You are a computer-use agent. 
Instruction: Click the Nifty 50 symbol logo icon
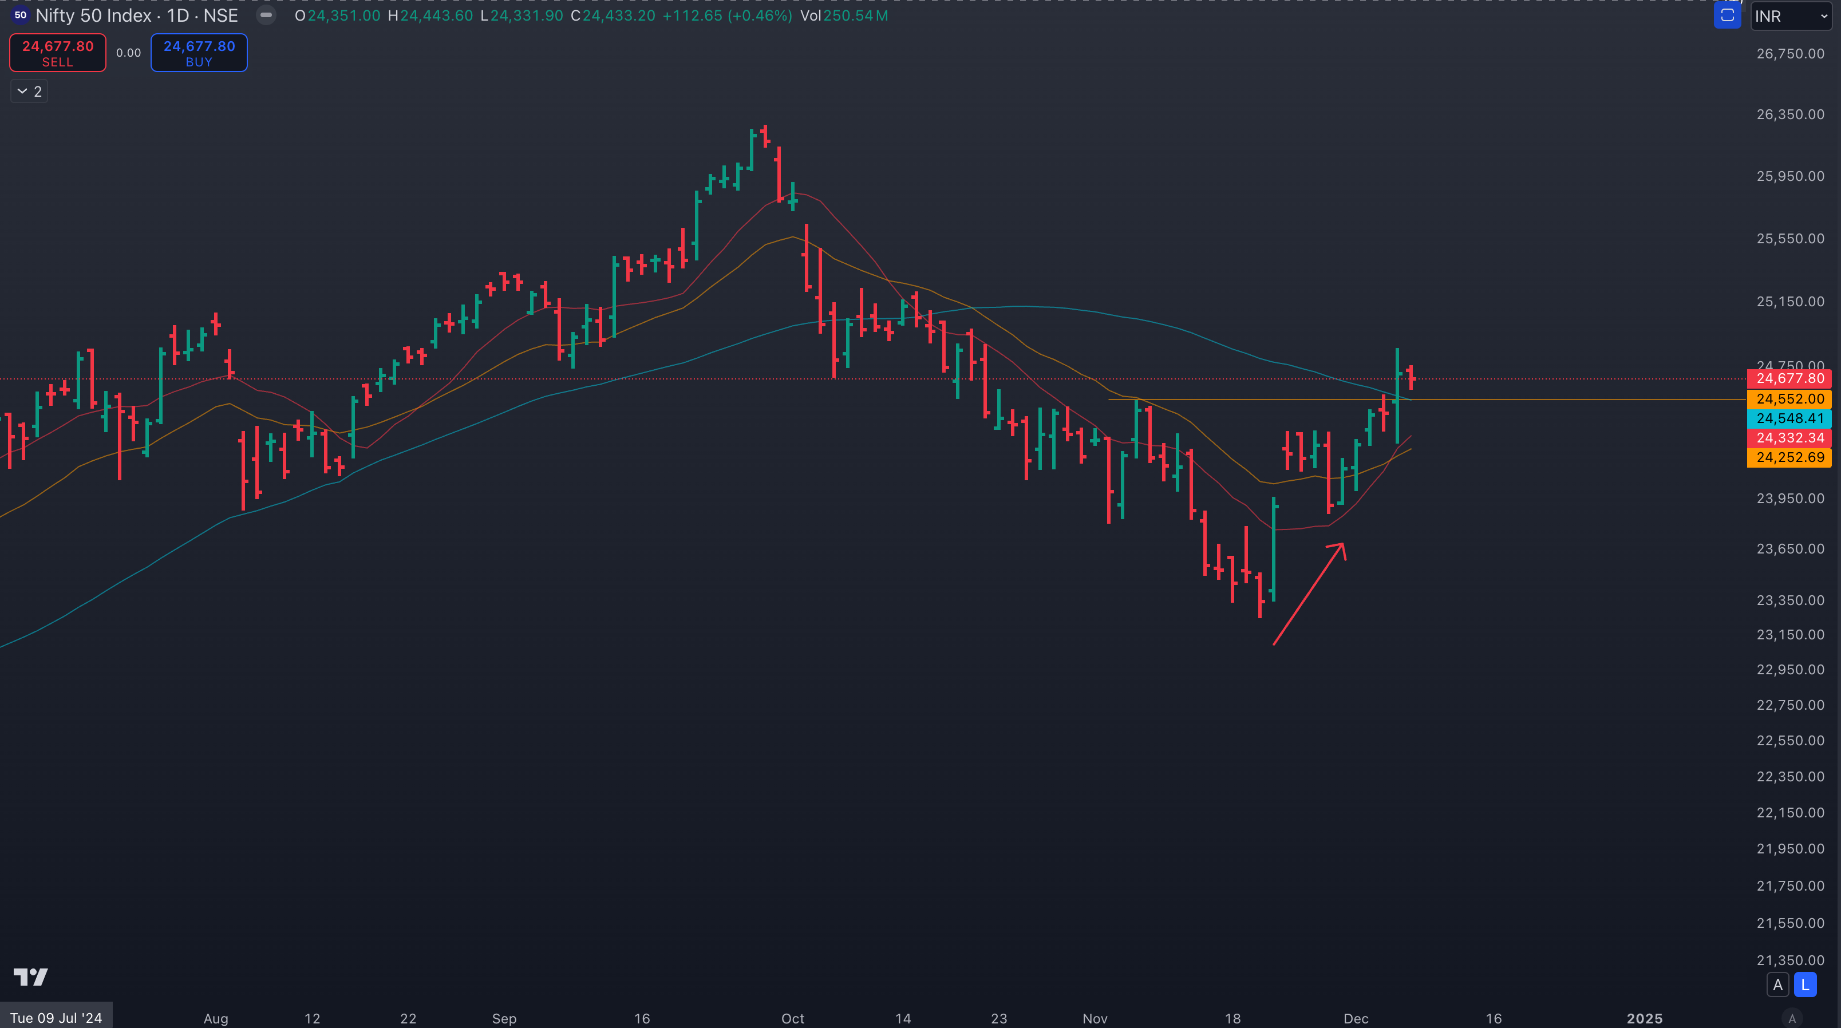(x=20, y=15)
